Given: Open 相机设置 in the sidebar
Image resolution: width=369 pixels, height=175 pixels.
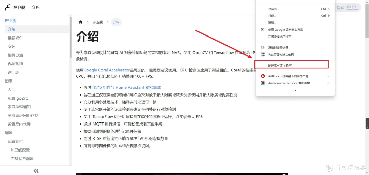Looking at the screenshot, I should 15,55.
